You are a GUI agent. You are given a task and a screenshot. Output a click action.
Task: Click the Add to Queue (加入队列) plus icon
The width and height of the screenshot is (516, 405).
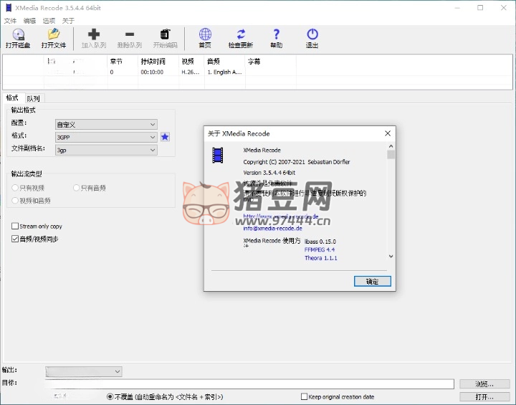94,34
